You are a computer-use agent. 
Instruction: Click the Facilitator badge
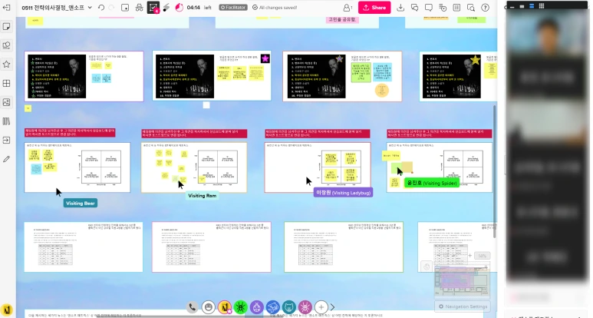pos(233,8)
